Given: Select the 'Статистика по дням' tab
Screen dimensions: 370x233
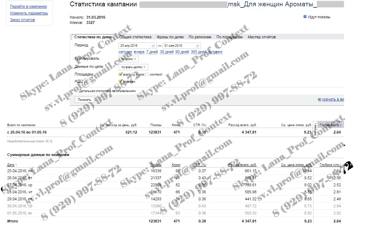Looking at the screenshot, I should [x=93, y=37].
